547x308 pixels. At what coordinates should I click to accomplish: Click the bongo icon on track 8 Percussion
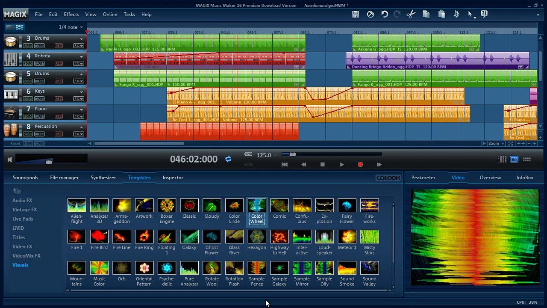click(x=11, y=130)
